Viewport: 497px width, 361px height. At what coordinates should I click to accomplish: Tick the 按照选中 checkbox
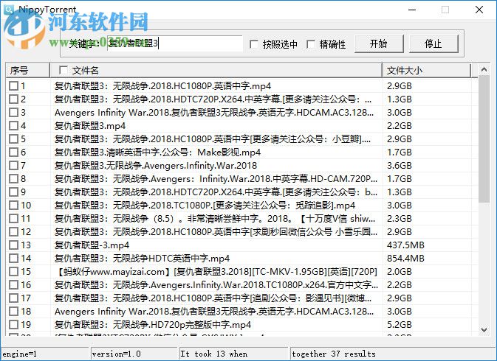[x=254, y=44]
